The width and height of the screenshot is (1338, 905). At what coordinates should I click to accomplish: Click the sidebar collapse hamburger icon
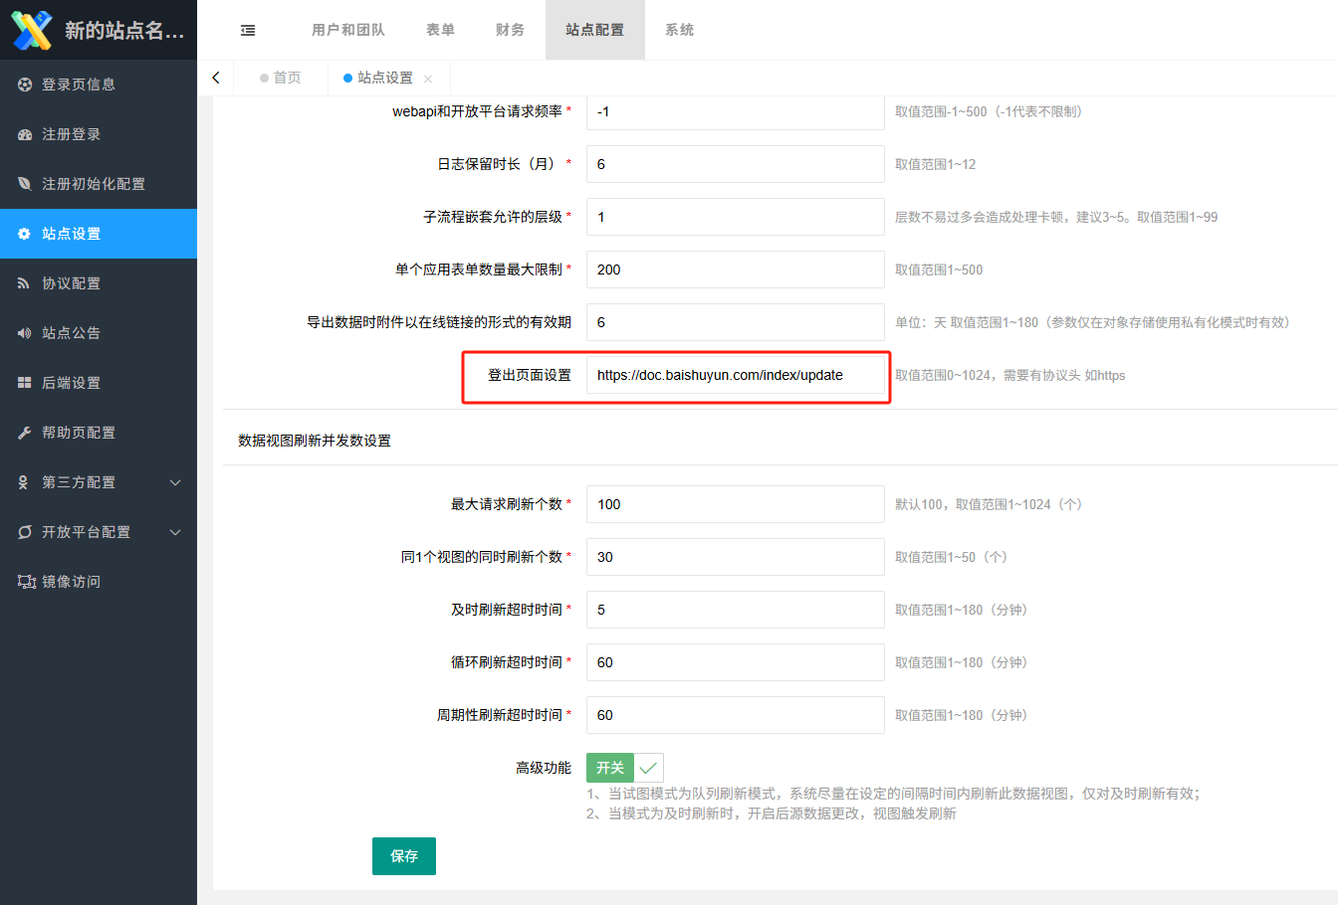(248, 31)
